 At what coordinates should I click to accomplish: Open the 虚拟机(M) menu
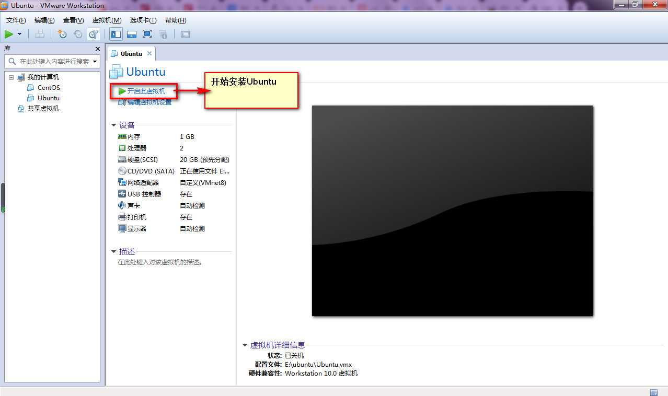107,20
